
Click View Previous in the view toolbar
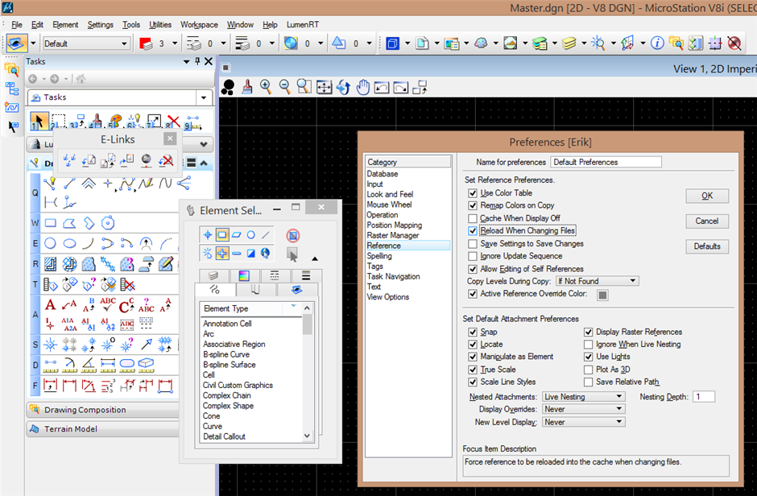click(x=382, y=87)
